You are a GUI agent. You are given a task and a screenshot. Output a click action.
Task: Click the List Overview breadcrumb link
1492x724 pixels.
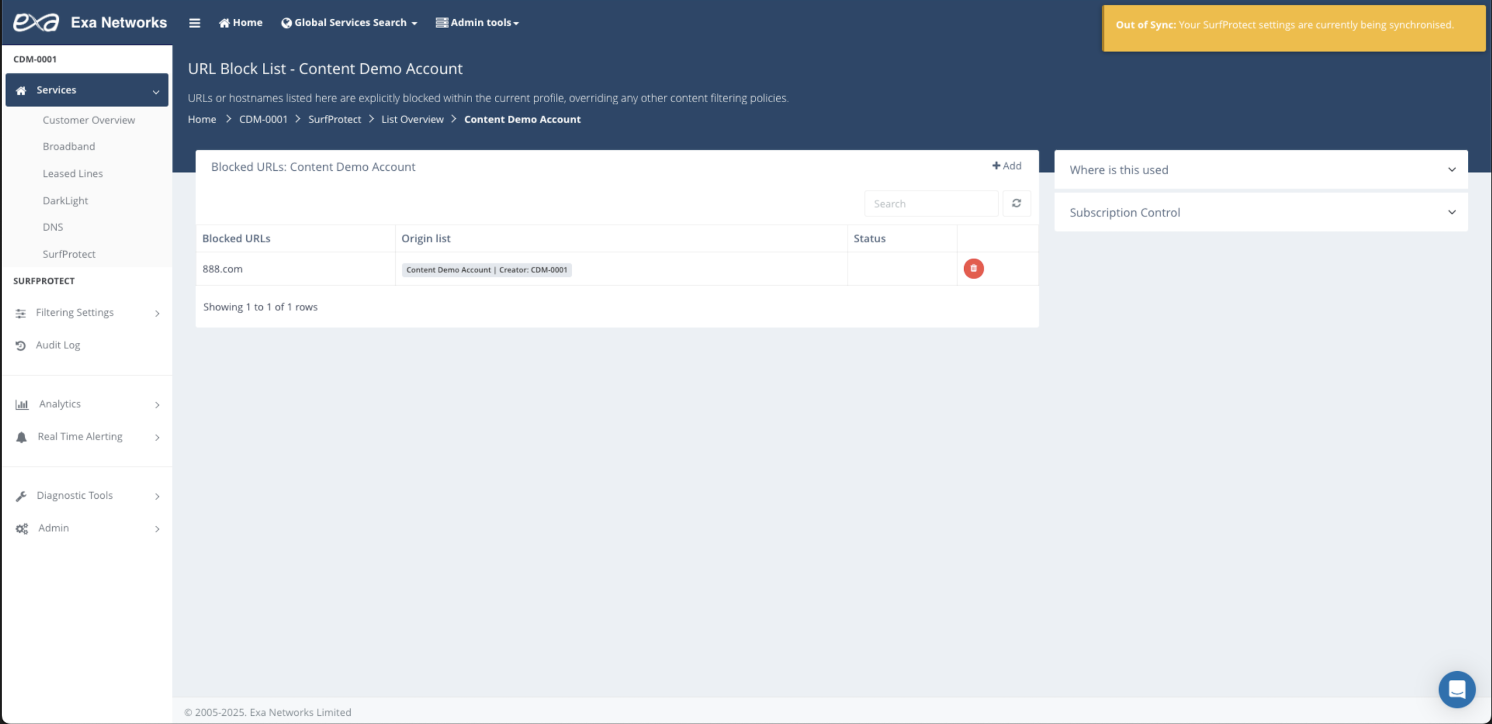click(412, 119)
